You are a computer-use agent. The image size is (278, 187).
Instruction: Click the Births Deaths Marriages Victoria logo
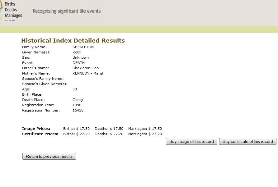[x=11, y=11]
